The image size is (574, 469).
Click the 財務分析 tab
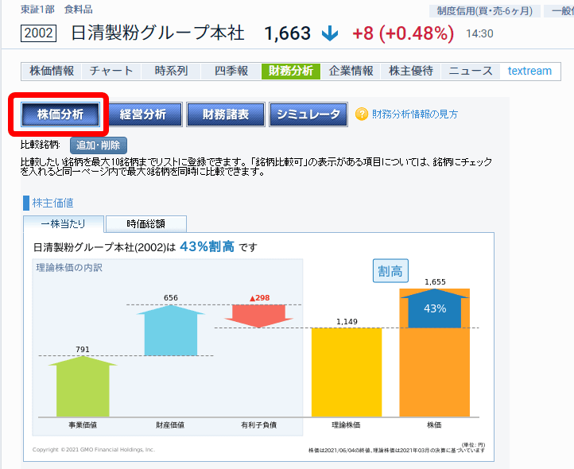point(291,71)
